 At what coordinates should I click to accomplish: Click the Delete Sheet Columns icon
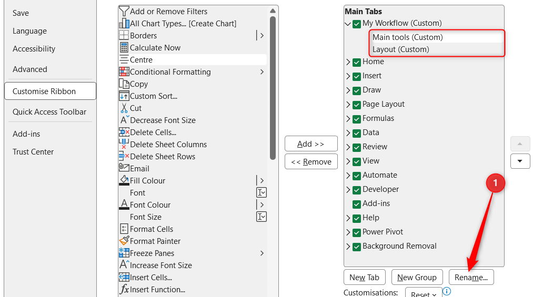124,144
